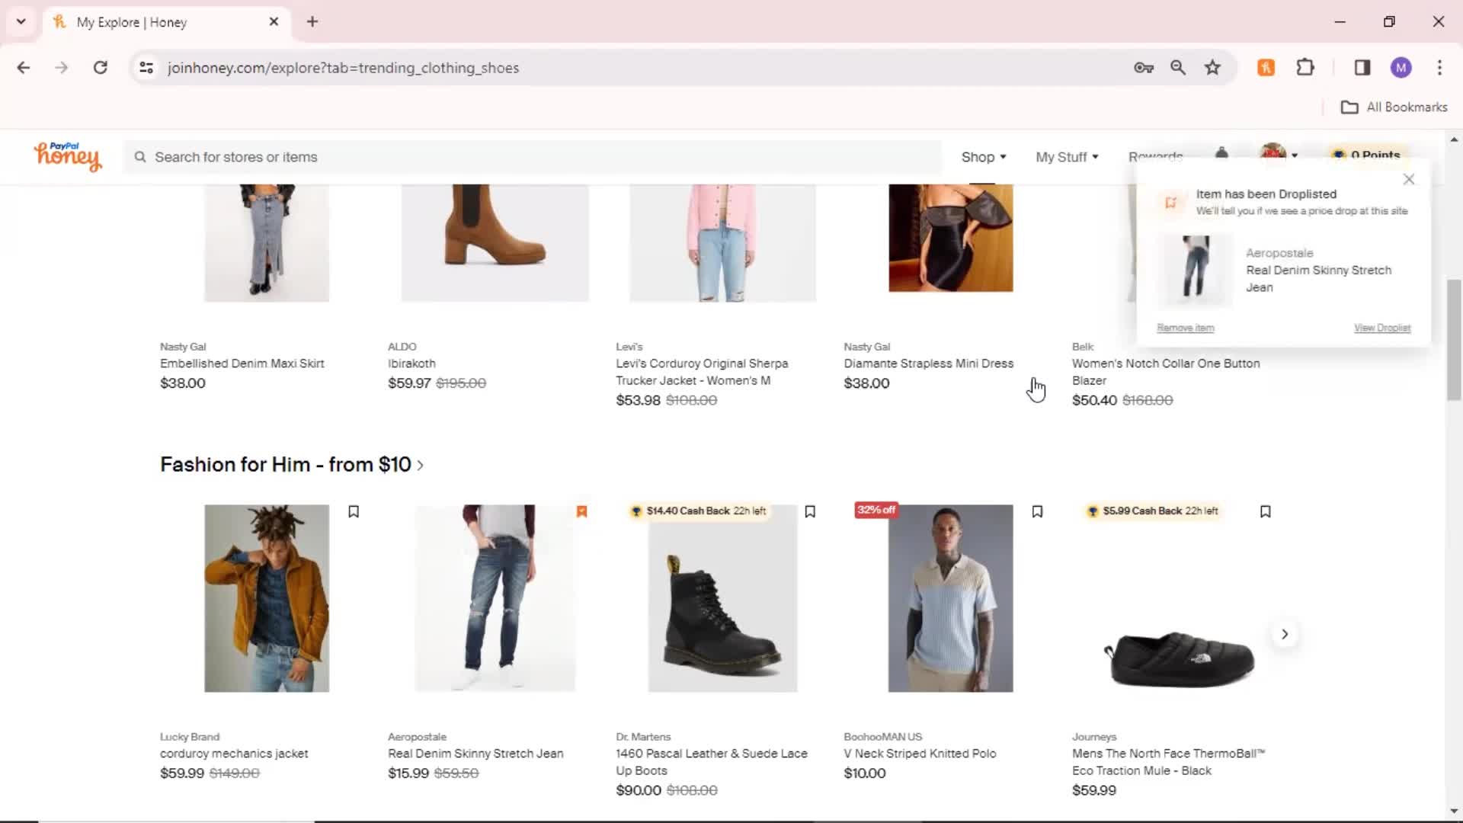The width and height of the screenshot is (1463, 823).
Task: Dismiss the Droplisted notification popup
Action: tap(1409, 179)
